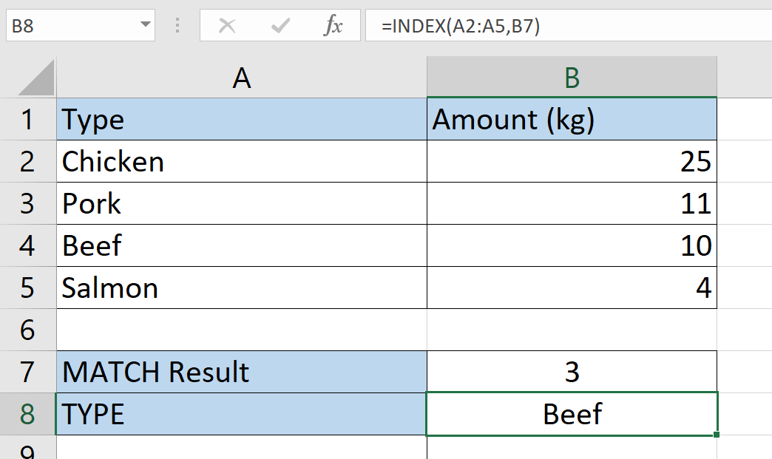Click the three-dot icon next to Name Box
The height and width of the screenshot is (459, 772).
[x=177, y=24]
